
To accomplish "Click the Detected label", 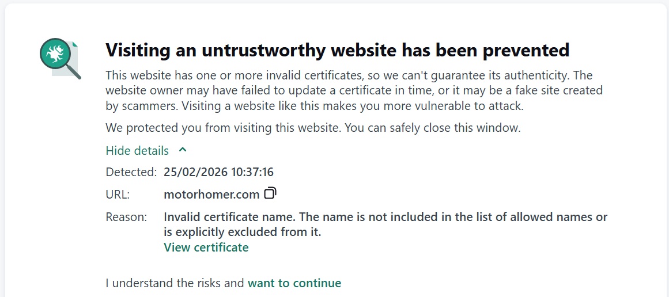I will point(131,172).
